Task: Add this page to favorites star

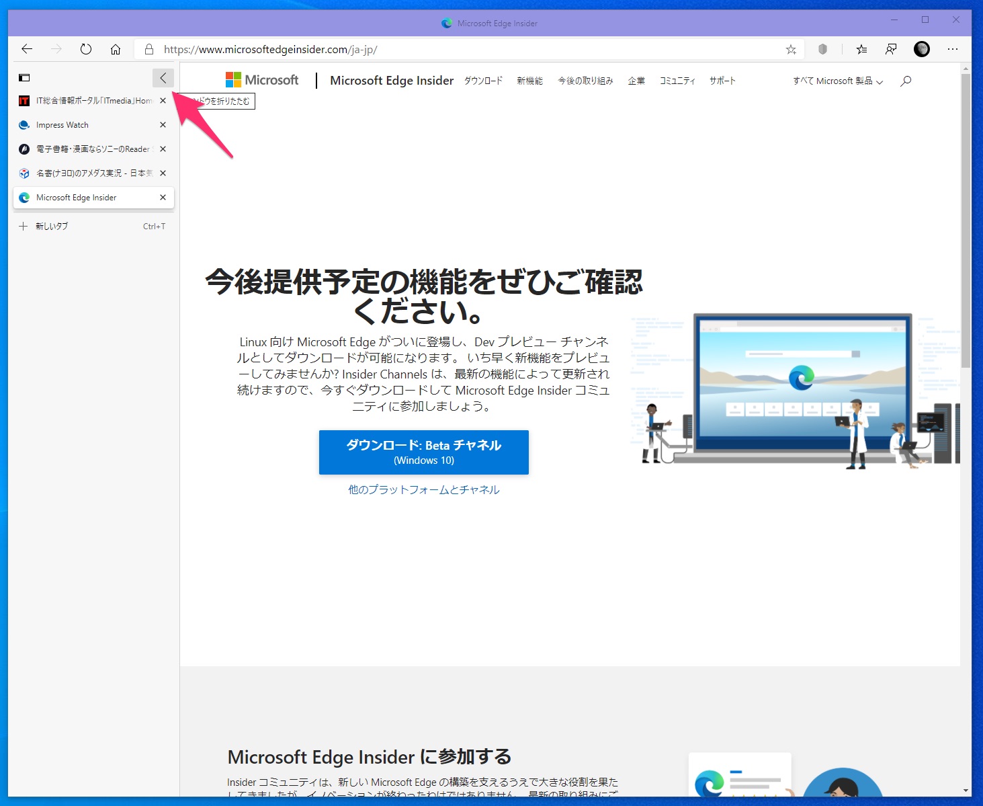Action: [x=791, y=49]
